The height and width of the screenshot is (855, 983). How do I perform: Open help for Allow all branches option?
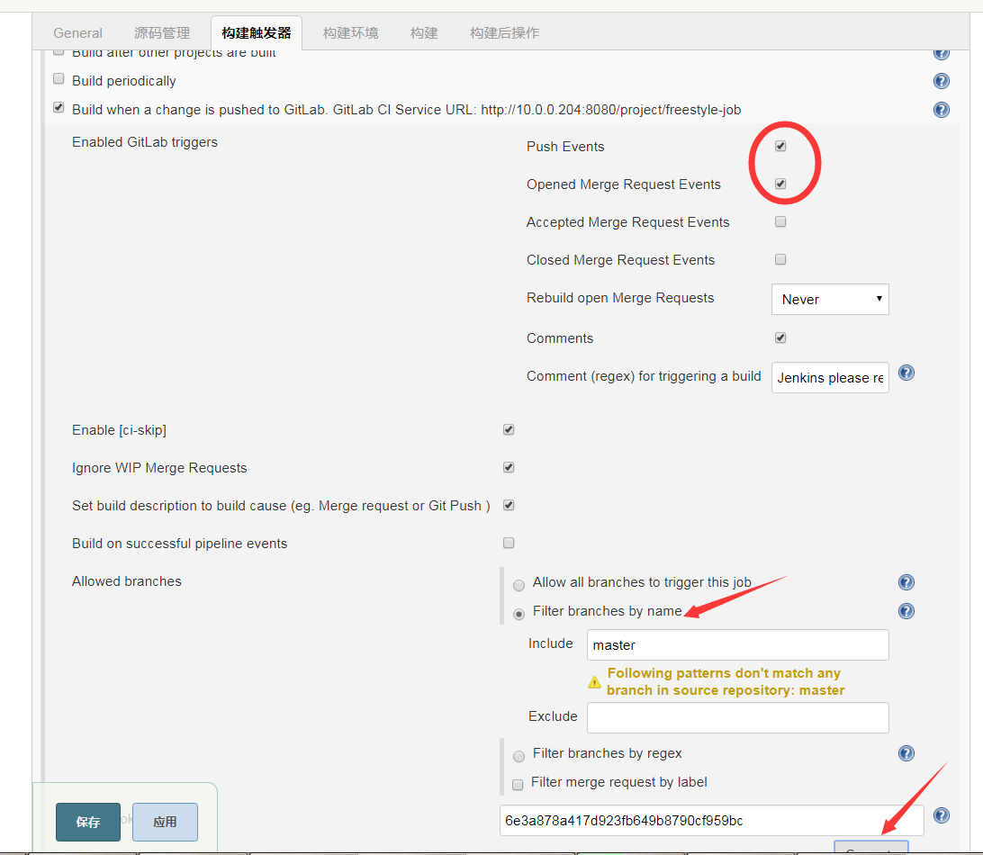906,582
